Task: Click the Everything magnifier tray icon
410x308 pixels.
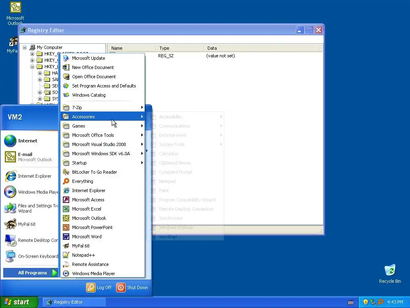Action: coord(380,302)
